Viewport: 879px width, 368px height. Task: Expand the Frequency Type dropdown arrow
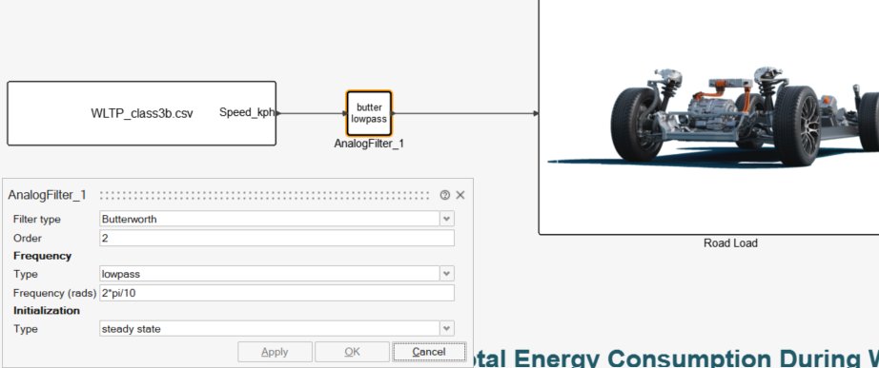pos(447,274)
